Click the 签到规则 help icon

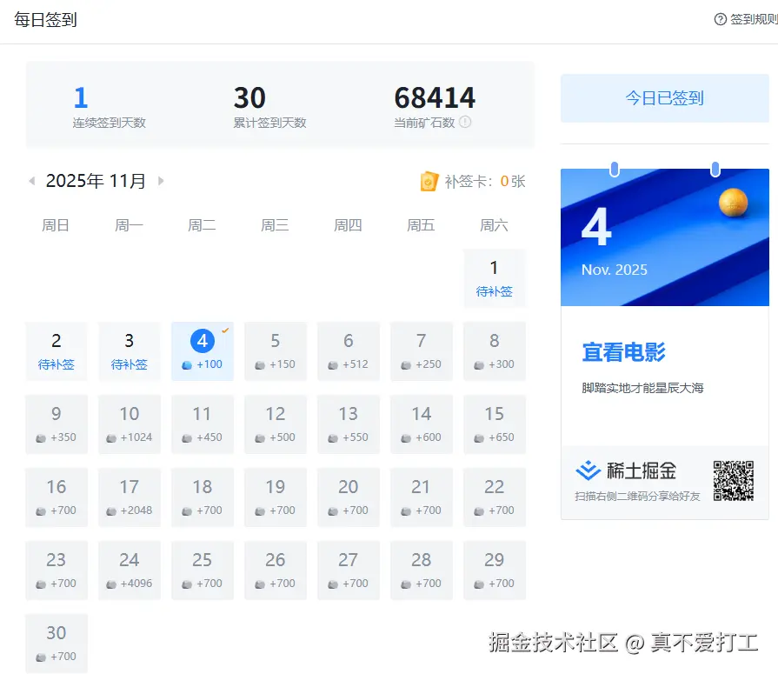[721, 19]
